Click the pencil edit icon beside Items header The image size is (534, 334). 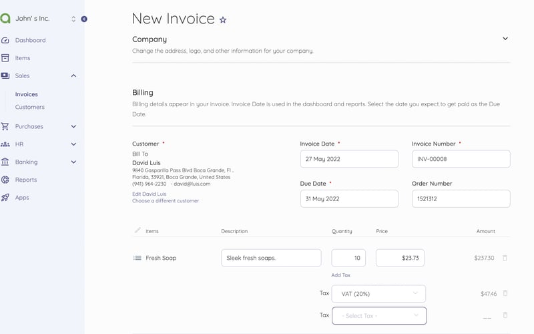coord(138,230)
